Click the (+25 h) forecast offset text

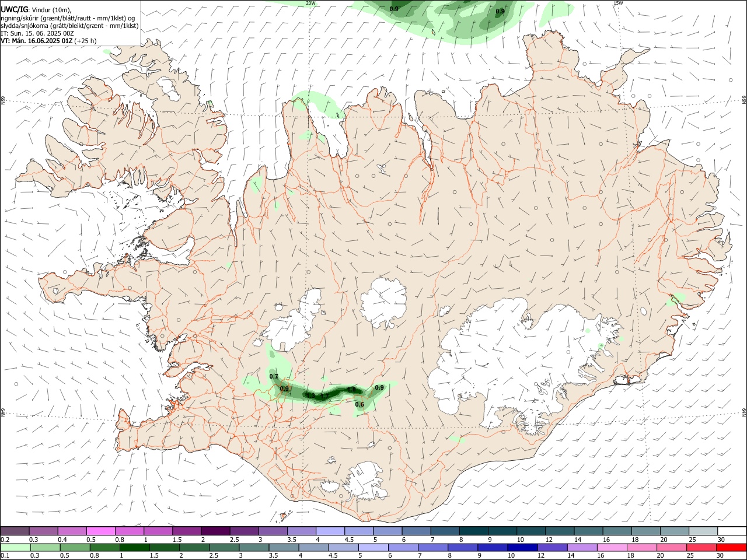(x=85, y=41)
